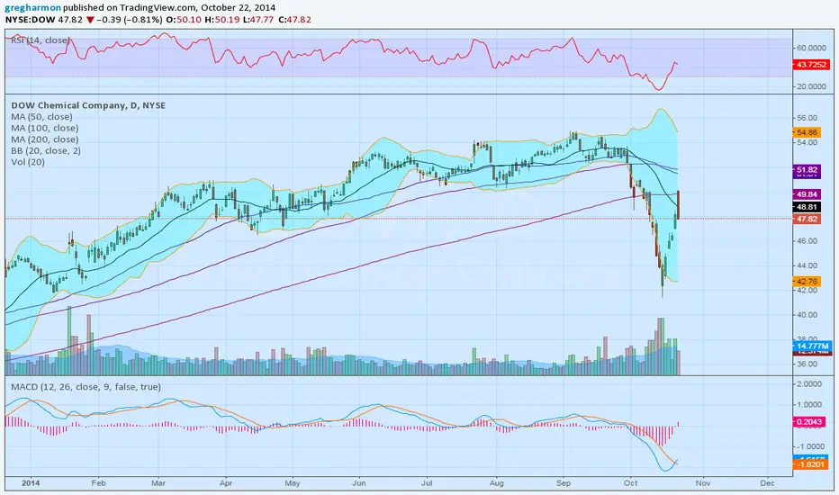Click the open price O:50.10 in header
839x495 pixels.
184,19
